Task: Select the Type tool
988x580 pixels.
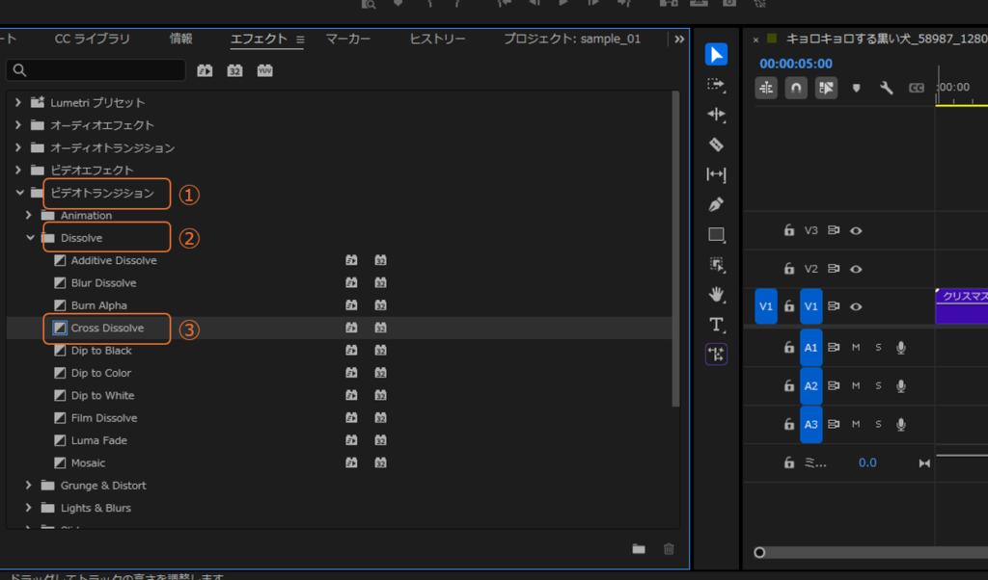Action: point(716,324)
